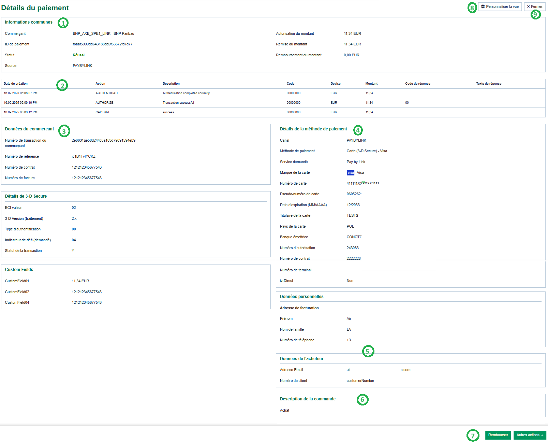Viewport: 548px width, 442px height.
Task: Close the payment details with Fermer
Action: click(535, 6)
